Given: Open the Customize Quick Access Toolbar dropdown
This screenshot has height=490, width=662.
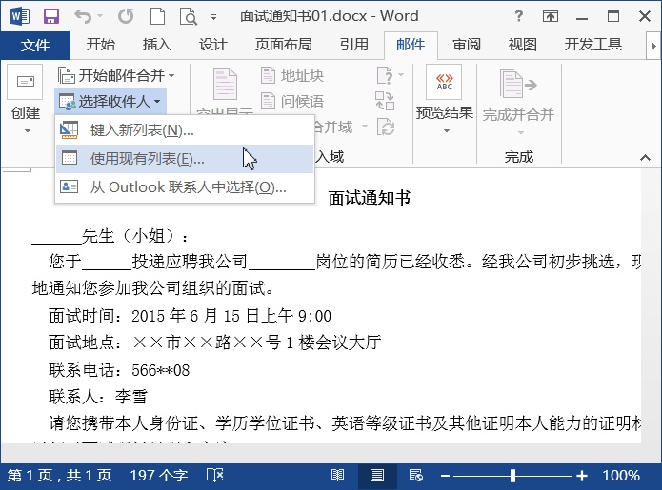Looking at the screenshot, I should (214, 17).
